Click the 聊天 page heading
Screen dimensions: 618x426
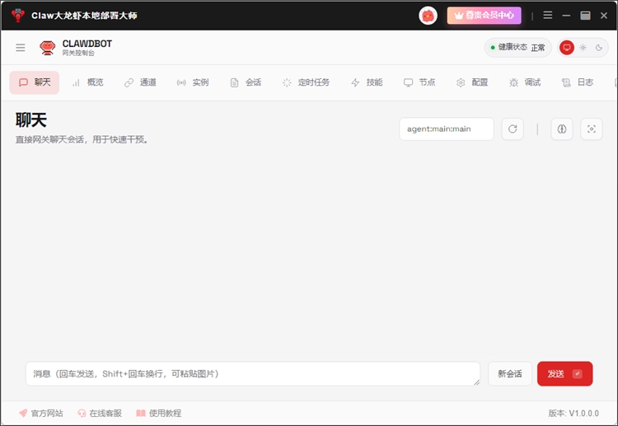tap(31, 119)
